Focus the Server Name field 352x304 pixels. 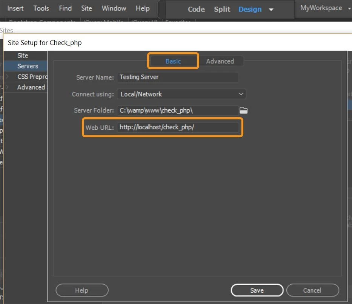(178, 77)
